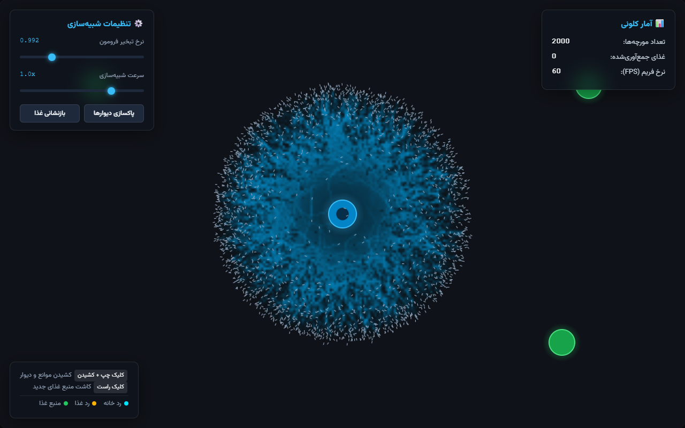
Task: Click the کلیک راست key hint
Action: click(x=111, y=386)
